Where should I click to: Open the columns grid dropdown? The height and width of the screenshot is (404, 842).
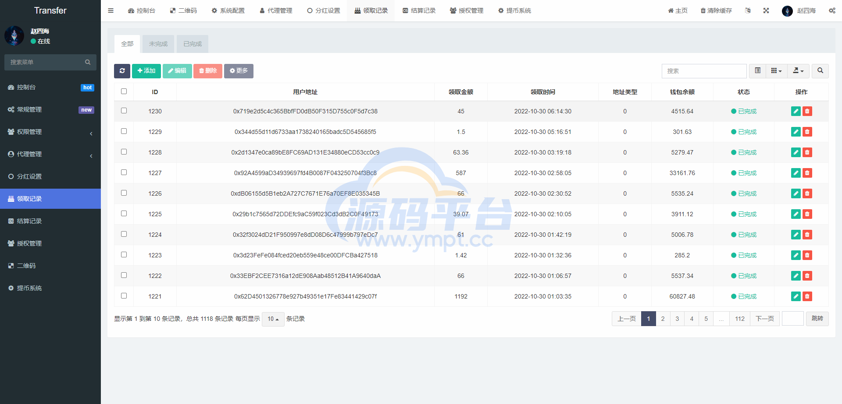click(x=776, y=71)
